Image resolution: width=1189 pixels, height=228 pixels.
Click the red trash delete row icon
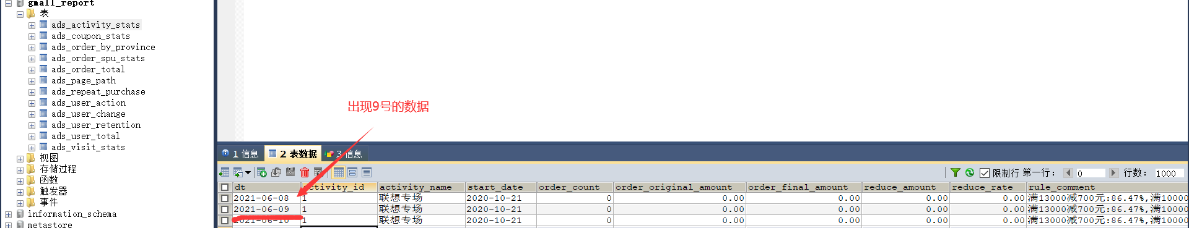(305, 172)
